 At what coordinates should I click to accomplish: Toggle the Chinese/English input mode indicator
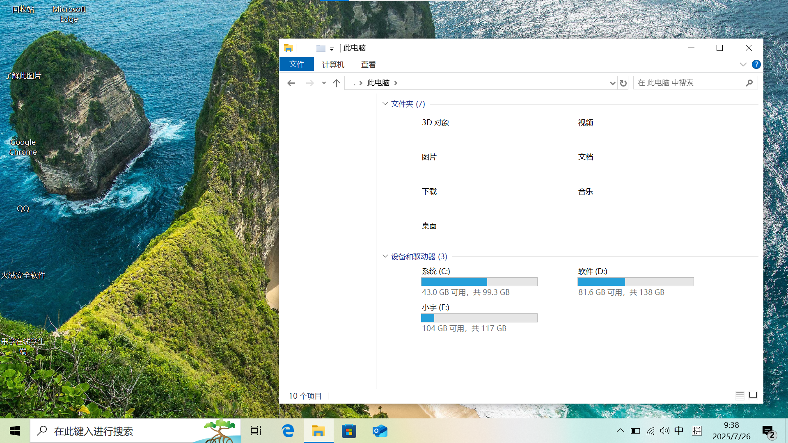(679, 431)
